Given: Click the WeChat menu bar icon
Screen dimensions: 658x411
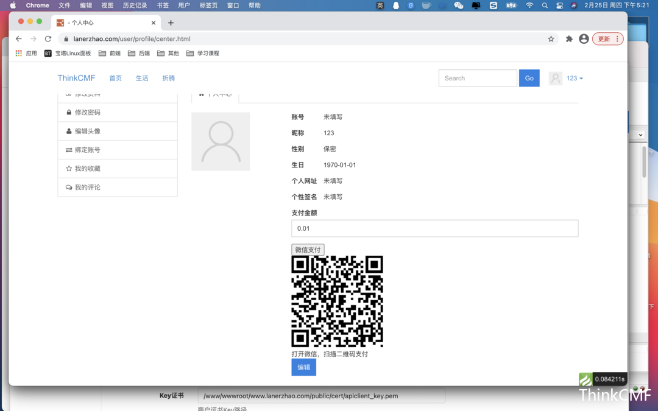Looking at the screenshot, I should (x=459, y=5).
